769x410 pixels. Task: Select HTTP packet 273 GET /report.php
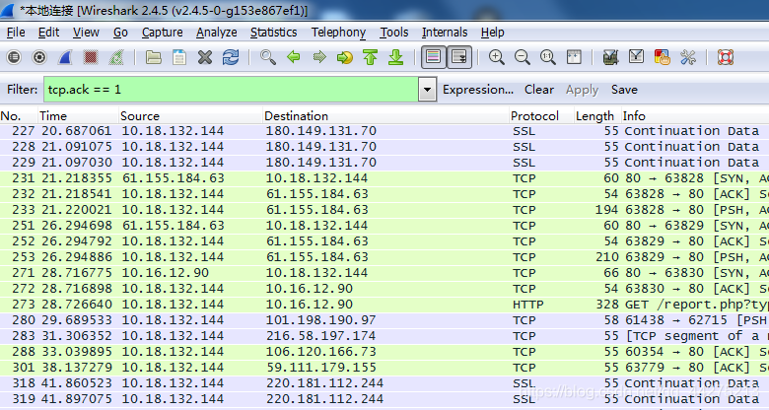(x=384, y=305)
